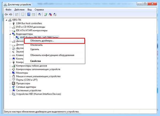Click the speaker icon of Звуков row

coord(13,52)
